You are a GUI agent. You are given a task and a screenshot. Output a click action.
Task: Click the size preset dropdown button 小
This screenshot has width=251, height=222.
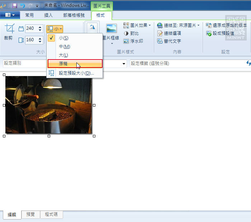point(55,29)
